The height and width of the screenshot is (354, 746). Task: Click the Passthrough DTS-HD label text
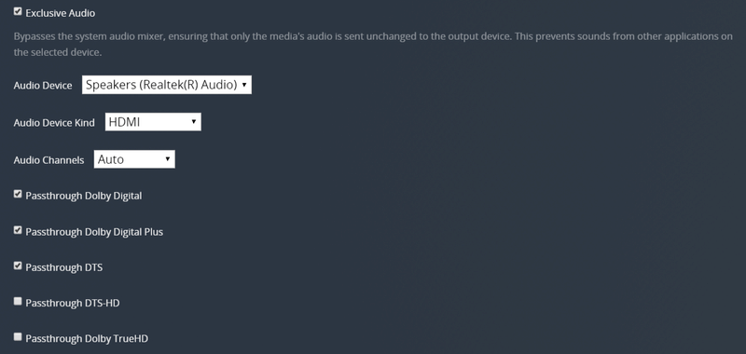pos(73,303)
